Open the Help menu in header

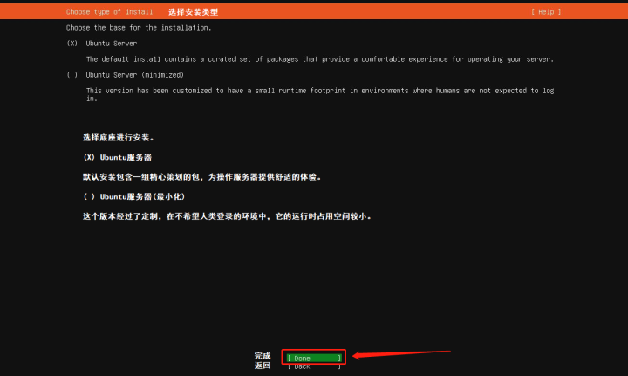click(x=546, y=12)
